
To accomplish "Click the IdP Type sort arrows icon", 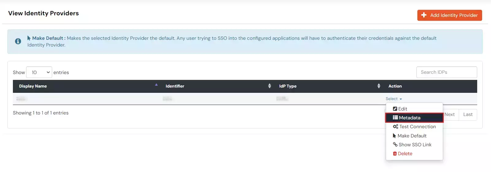I will pos(379,86).
